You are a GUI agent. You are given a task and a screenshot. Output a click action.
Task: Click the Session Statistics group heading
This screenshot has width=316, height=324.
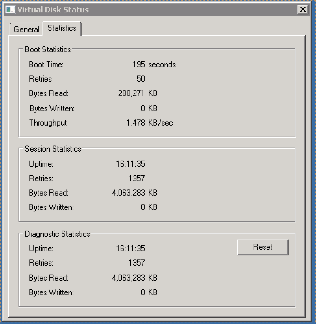coord(53,149)
